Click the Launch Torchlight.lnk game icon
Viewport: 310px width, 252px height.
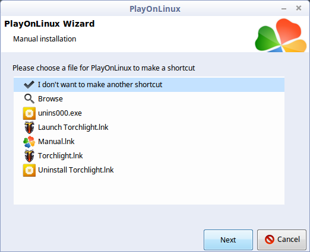tap(29, 127)
